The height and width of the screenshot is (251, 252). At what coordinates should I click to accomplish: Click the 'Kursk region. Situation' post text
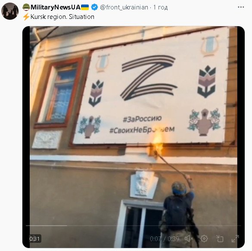(x=62, y=17)
